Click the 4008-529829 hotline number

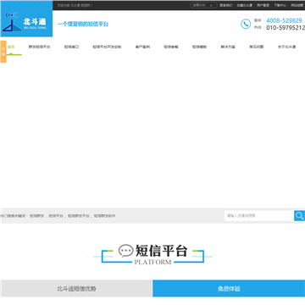click(284, 20)
